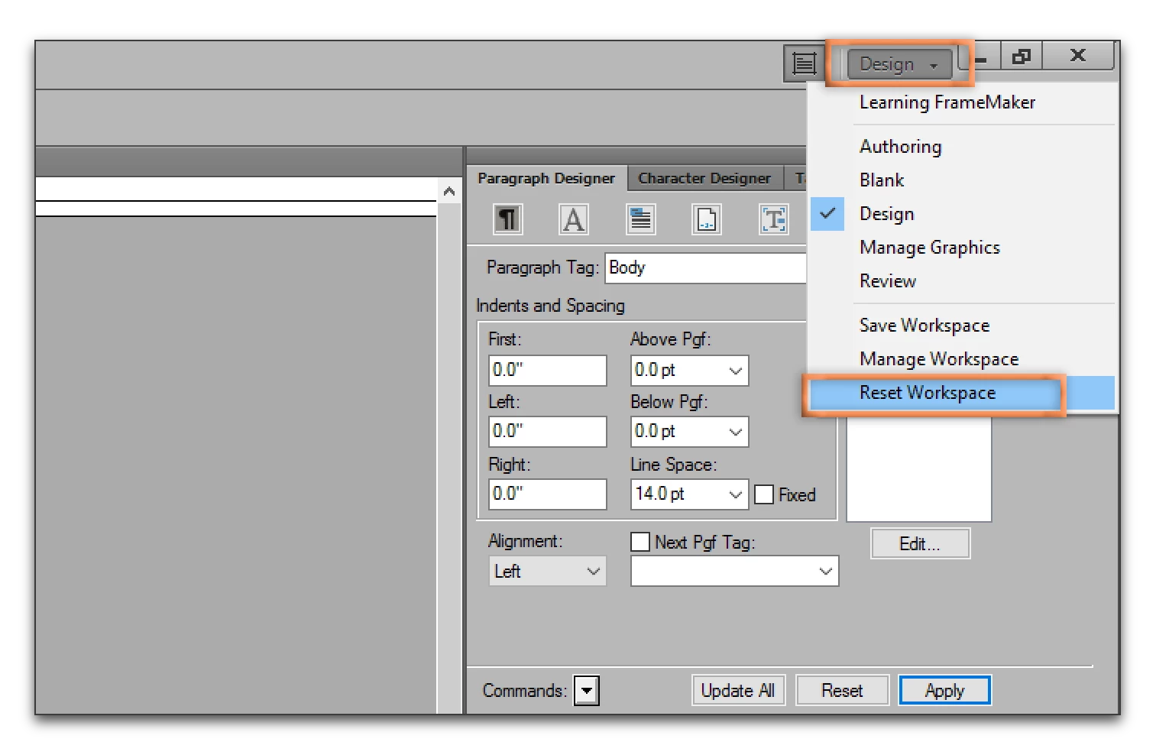
Task: Click the Left indent input field
Action: tap(548, 432)
